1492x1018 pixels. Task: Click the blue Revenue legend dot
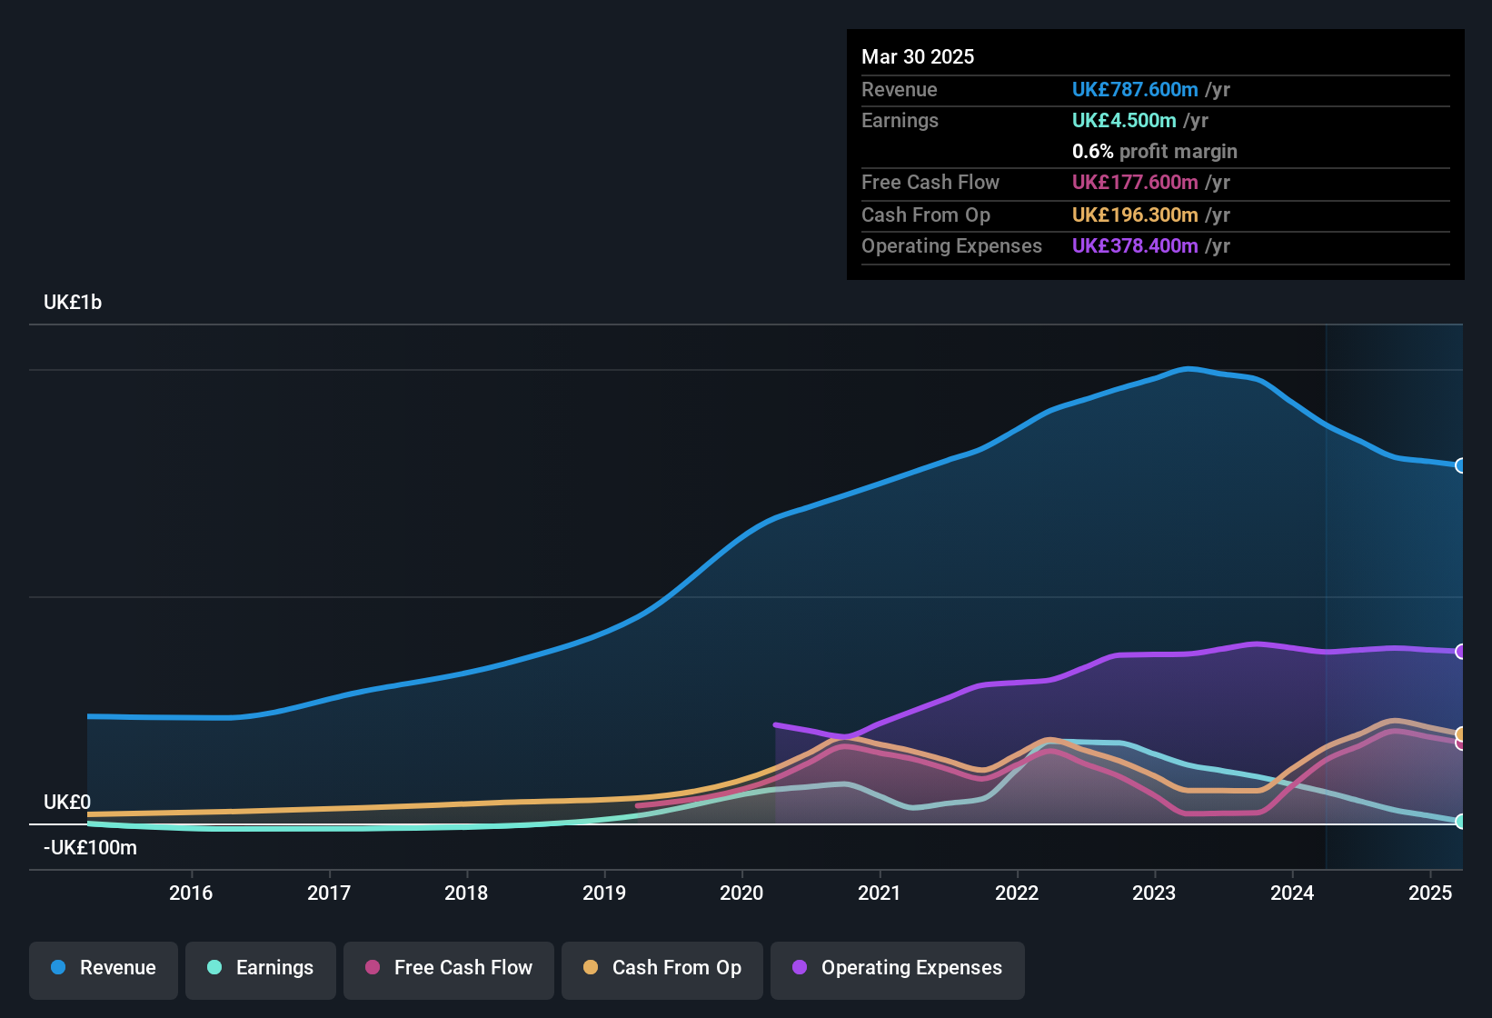click(x=58, y=968)
